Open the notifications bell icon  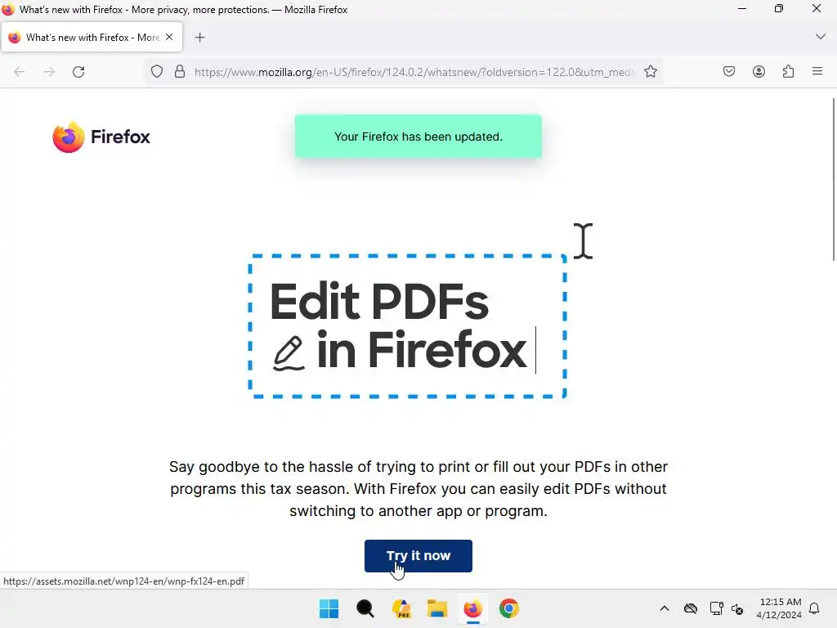pos(814,608)
